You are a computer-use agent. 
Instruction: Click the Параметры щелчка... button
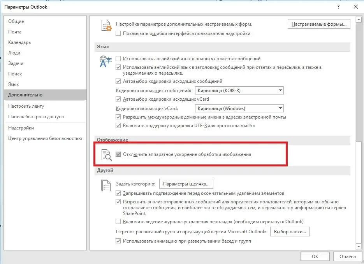pyautogui.click(x=186, y=184)
